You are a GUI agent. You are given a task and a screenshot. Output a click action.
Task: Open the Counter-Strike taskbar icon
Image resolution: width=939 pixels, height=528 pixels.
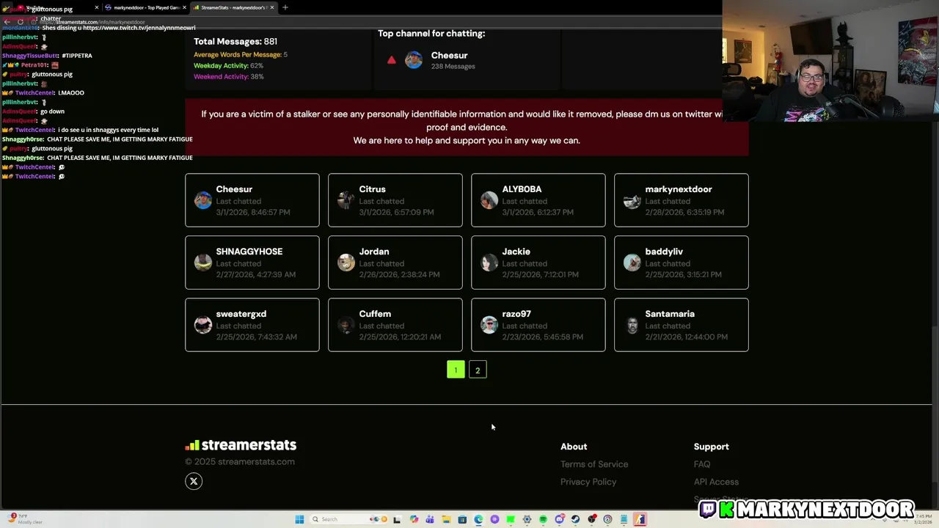(640, 519)
